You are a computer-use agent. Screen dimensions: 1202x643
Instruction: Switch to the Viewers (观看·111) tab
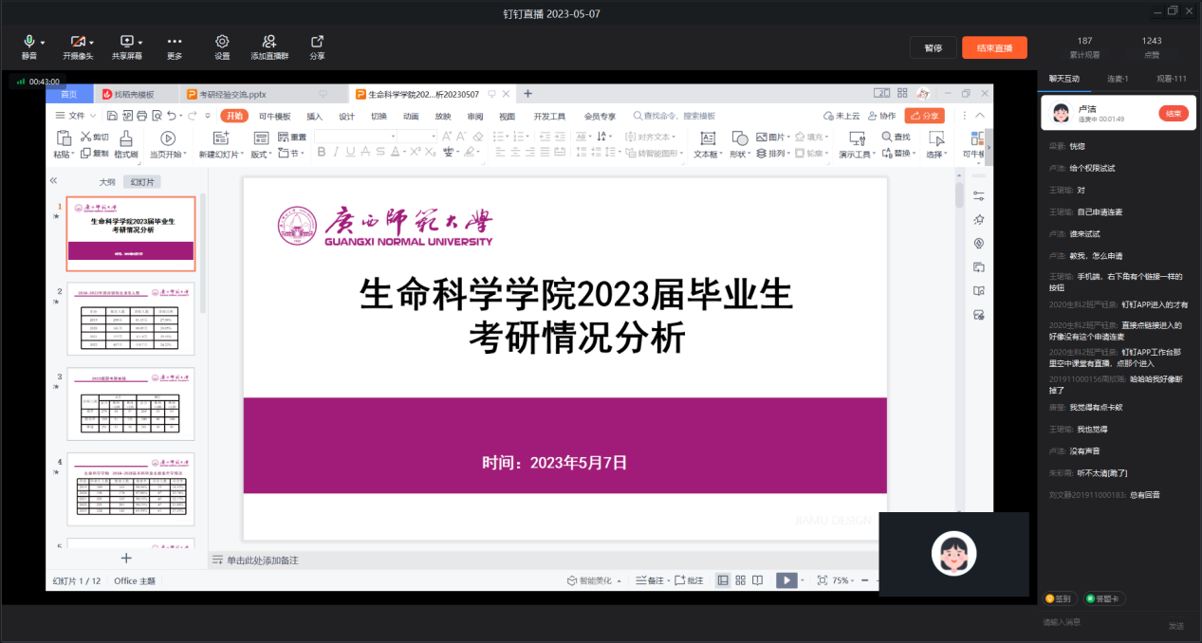tap(1171, 78)
